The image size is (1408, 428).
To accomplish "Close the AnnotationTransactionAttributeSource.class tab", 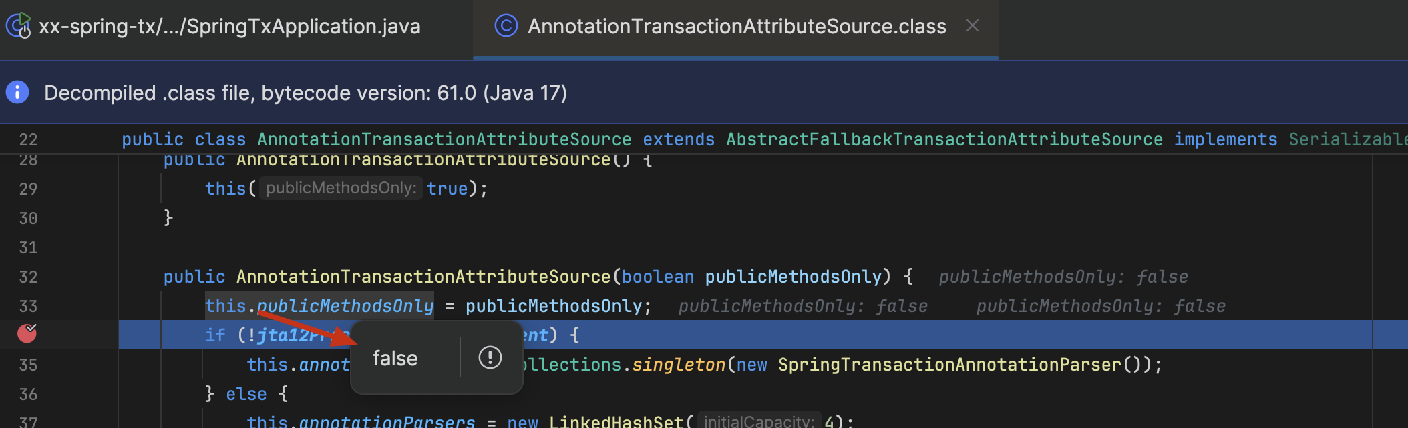I will [x=973, y=26].
